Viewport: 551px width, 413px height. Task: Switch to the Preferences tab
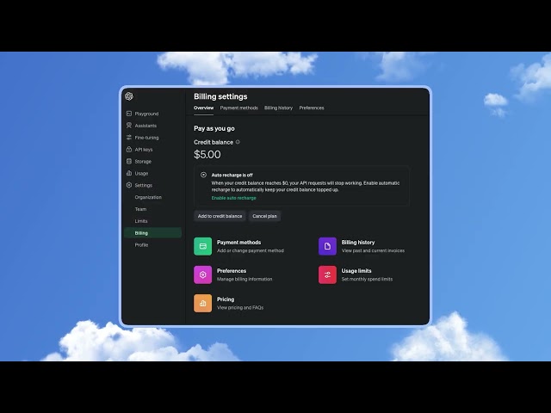tap(312, 108)
